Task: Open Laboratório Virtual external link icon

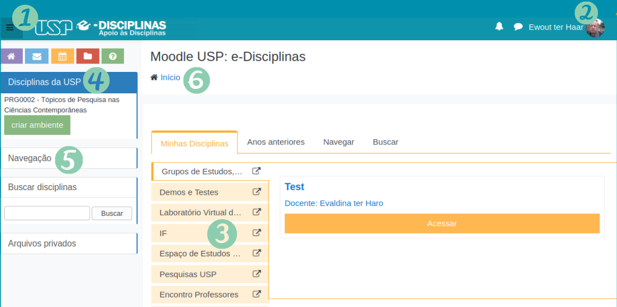Action: [257, 212]
